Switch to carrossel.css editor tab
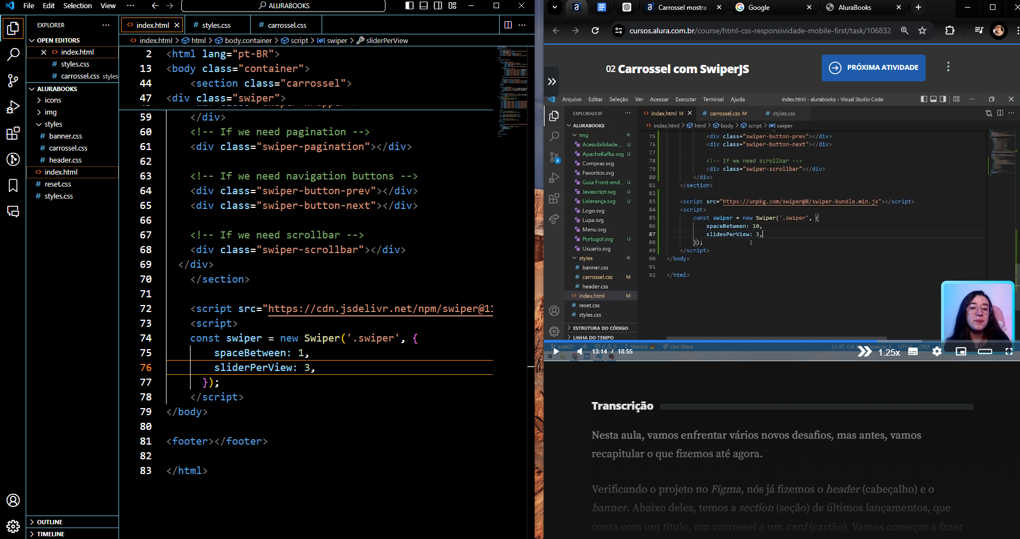This screenshot has height=539, width=1020. 287,25
